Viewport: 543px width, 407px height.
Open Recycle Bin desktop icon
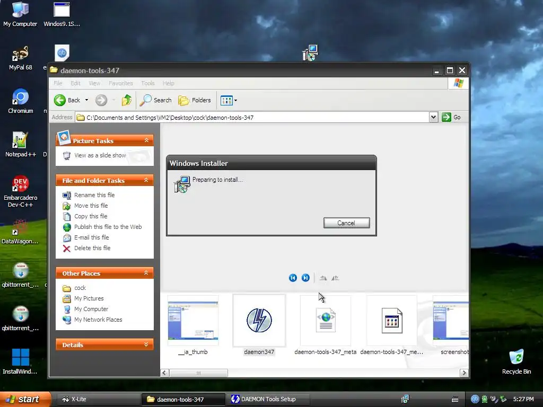coord(516,362)
